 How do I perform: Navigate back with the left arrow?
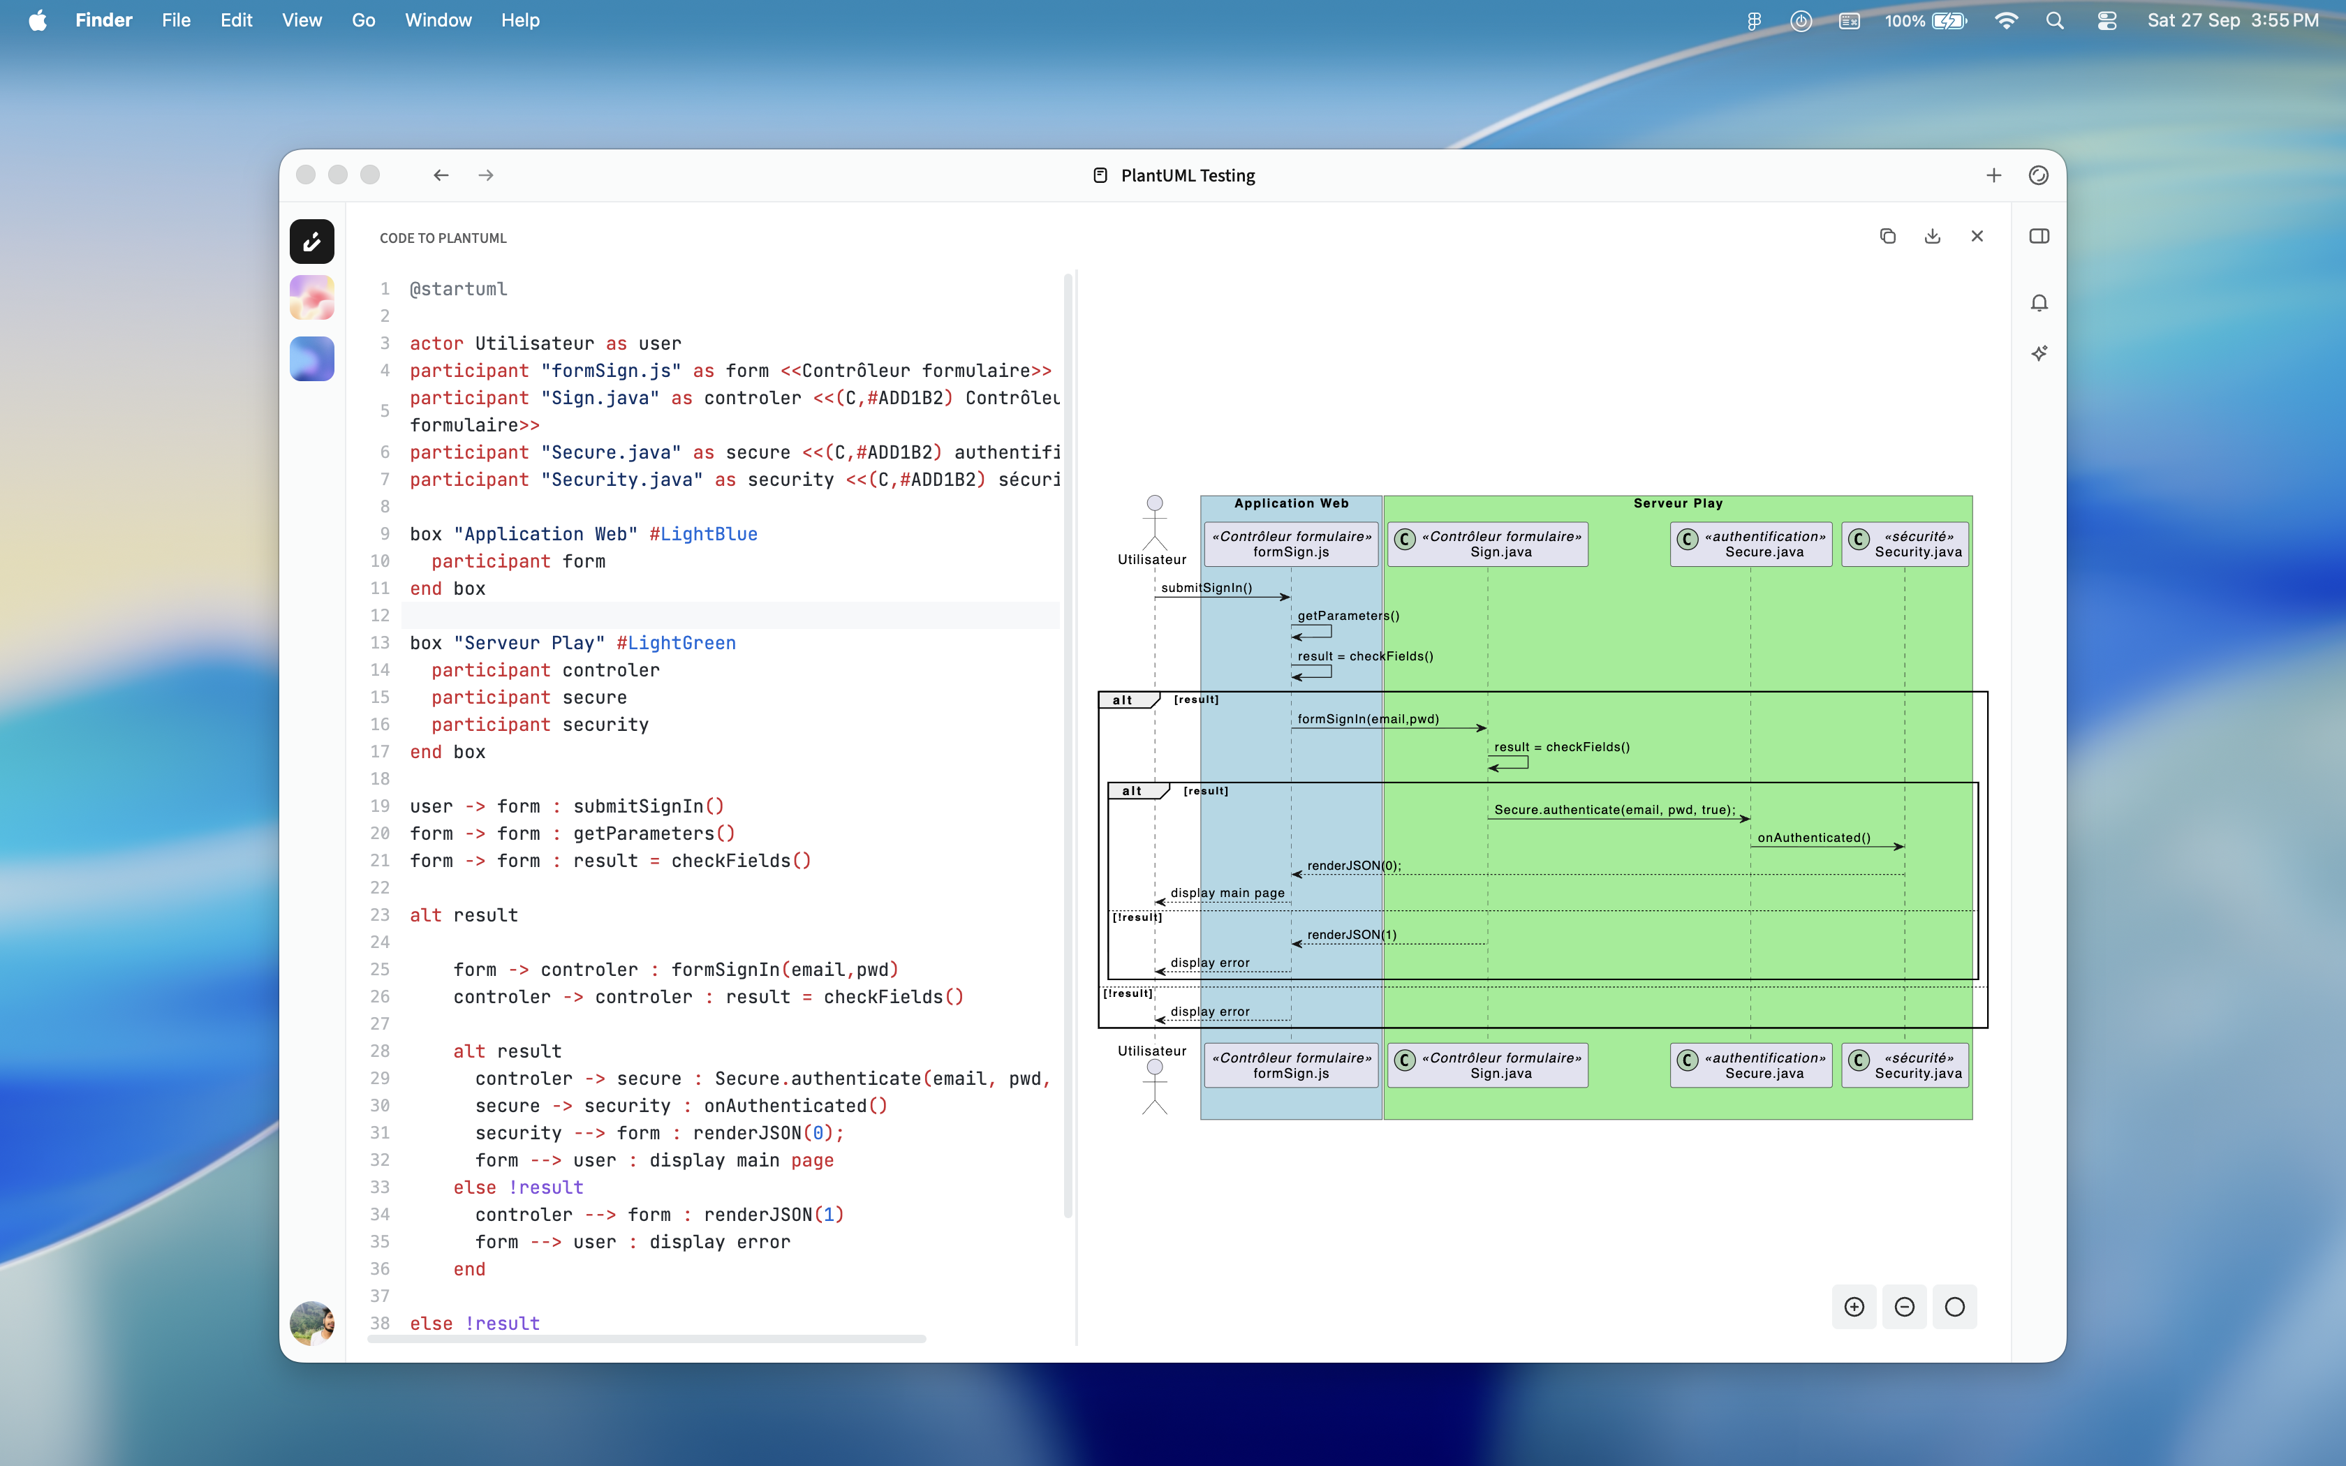[442, 175]
